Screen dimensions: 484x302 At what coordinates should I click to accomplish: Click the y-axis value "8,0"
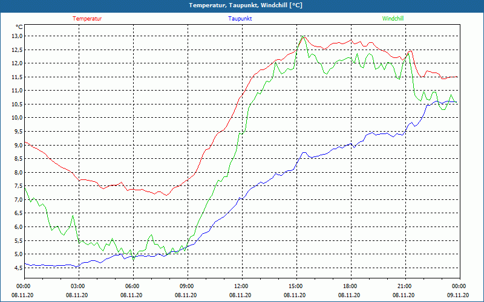click(x=19, y=172)
